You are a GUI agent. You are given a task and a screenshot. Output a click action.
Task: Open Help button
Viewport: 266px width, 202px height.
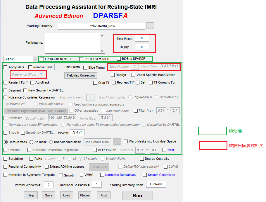(31, 195)
